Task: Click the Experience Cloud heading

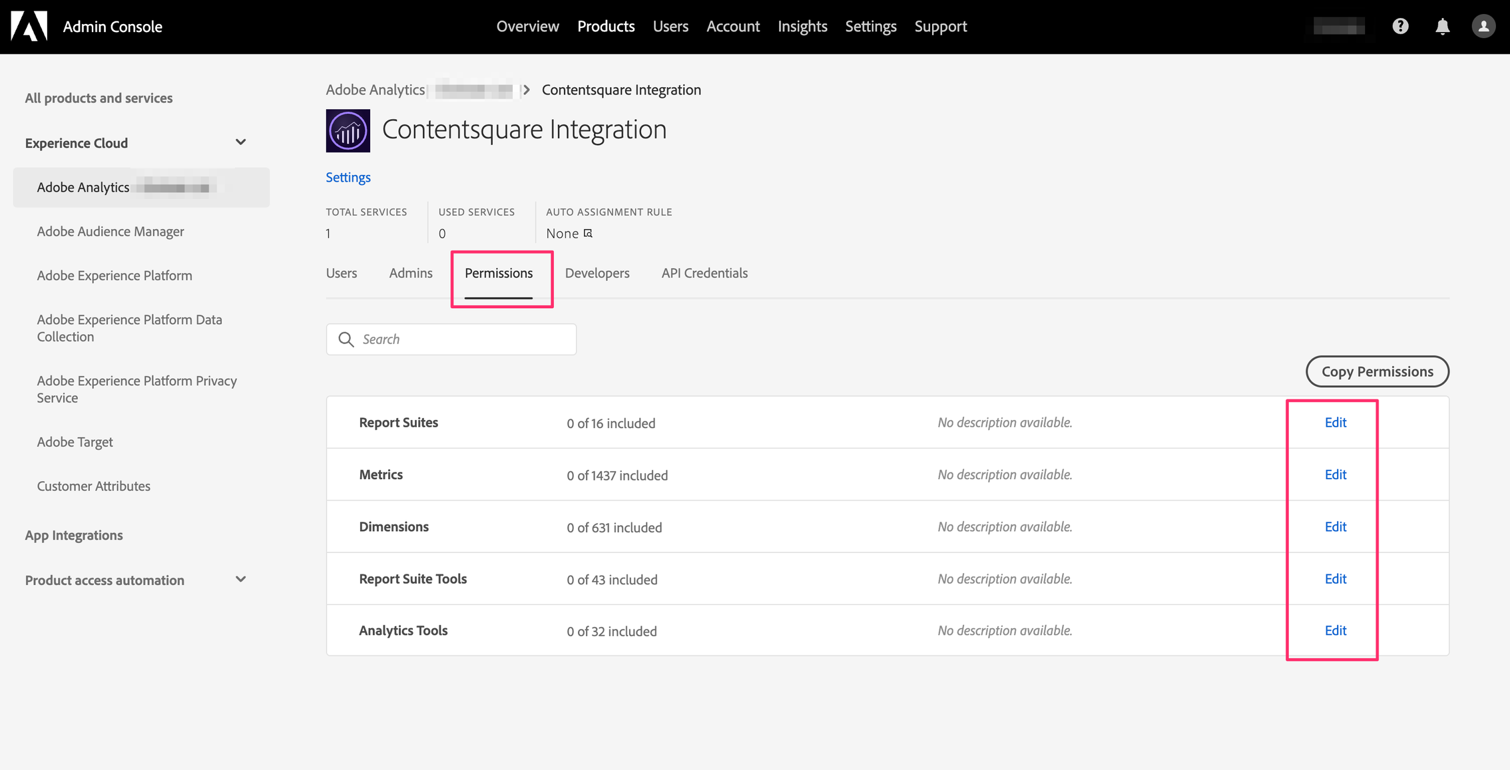Action: pos(77,143)
